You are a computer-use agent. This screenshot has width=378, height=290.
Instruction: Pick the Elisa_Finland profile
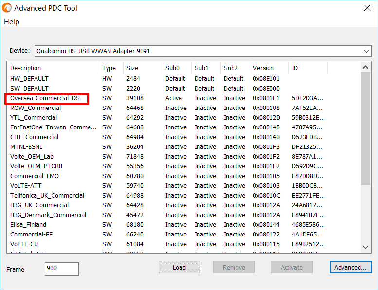coord(28,225)
